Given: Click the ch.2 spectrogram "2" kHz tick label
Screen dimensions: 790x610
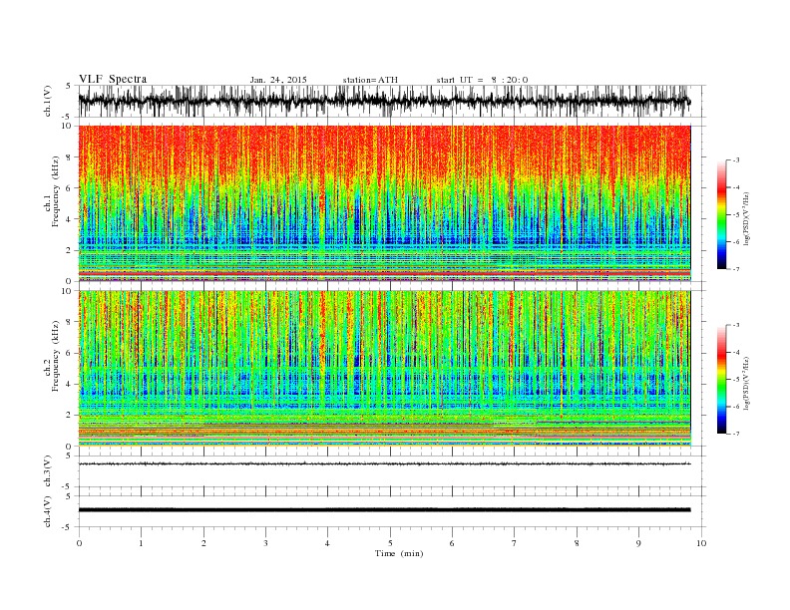Looking at the screenshot, I should click(70, 416).
